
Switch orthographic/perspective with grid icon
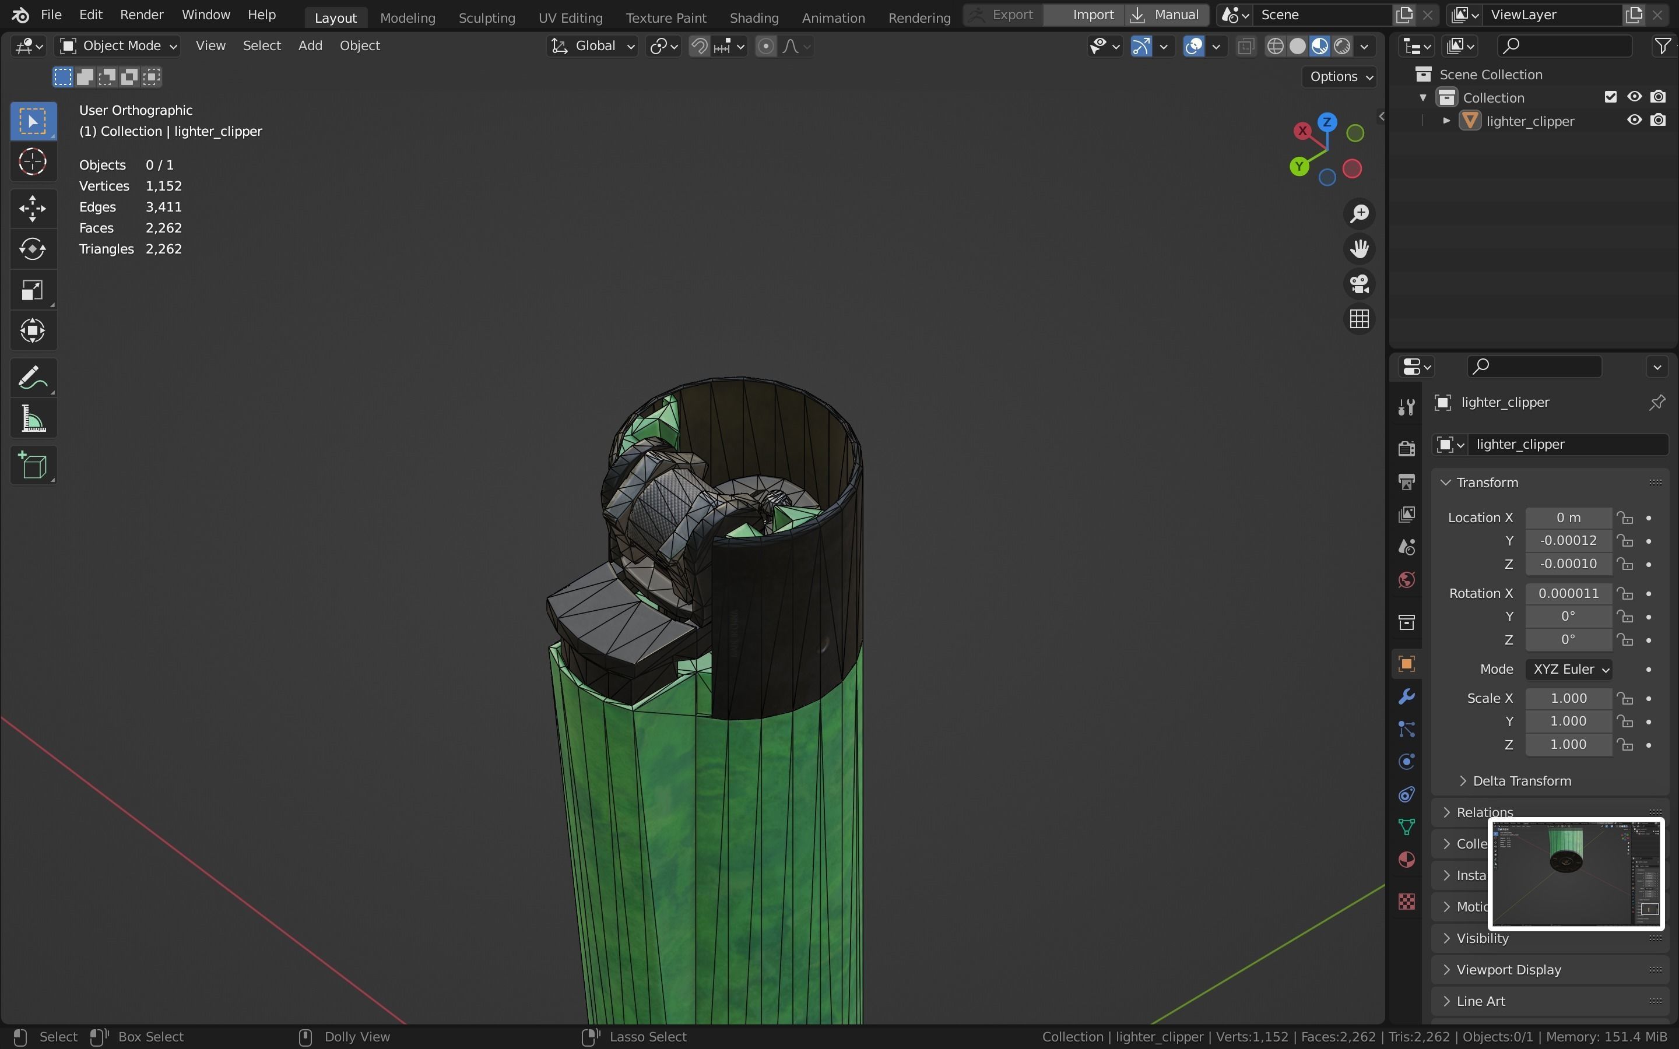coord(1359,319)
